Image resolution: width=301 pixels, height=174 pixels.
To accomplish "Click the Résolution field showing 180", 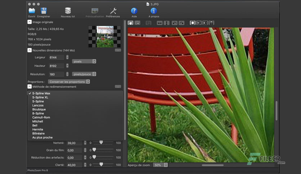I will [x=57, y=74].
